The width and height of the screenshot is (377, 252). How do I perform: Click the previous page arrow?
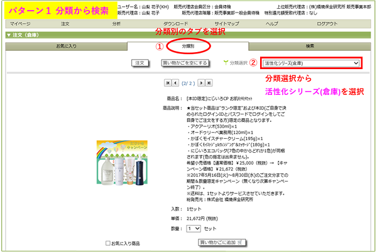(x=175, y=82)
